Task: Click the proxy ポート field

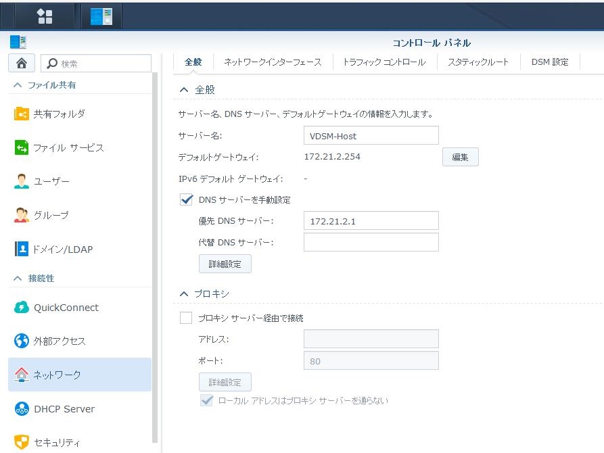Action: pos(371,360)
